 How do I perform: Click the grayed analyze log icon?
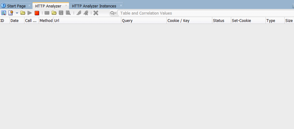[68, 13]
